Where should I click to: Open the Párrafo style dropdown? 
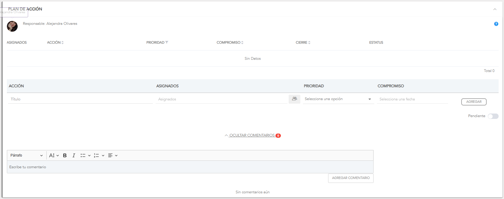26,155
